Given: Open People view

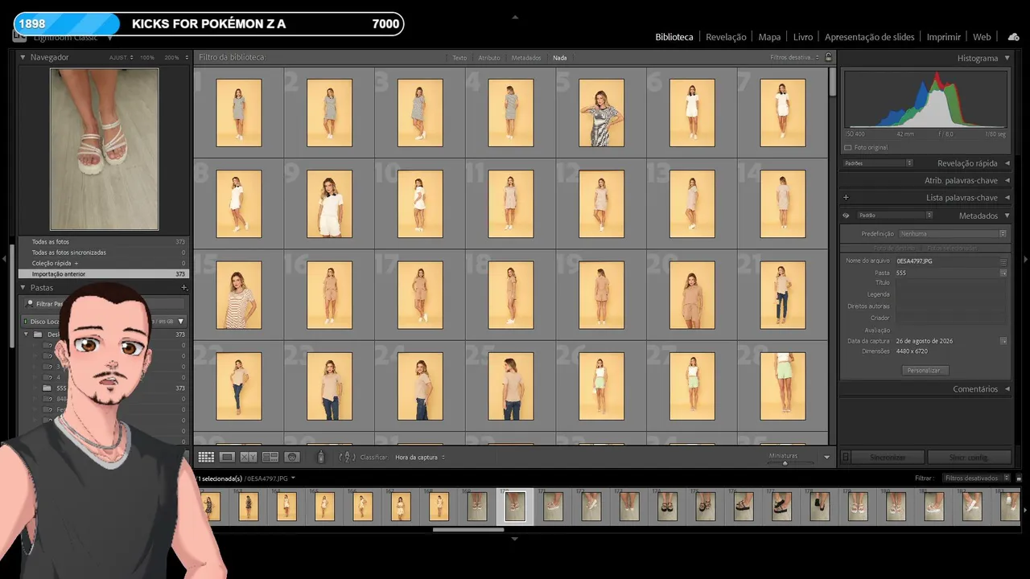Looking at the screenshot, I should tap(291, 457).
